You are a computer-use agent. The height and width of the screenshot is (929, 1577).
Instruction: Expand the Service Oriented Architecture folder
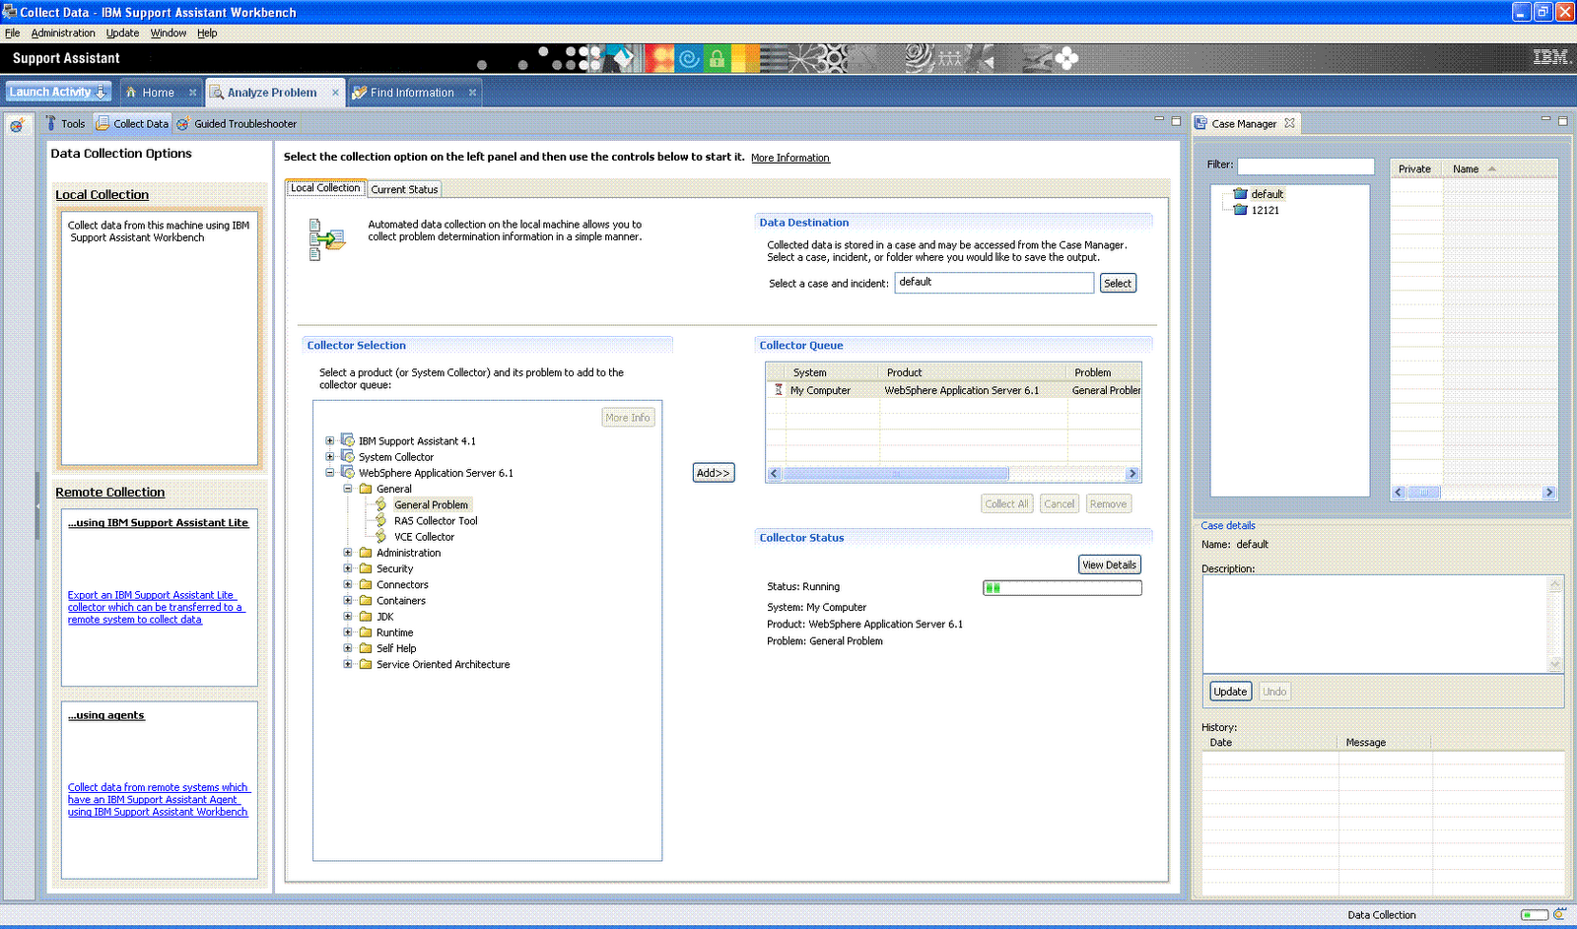(x=348, y=664)
